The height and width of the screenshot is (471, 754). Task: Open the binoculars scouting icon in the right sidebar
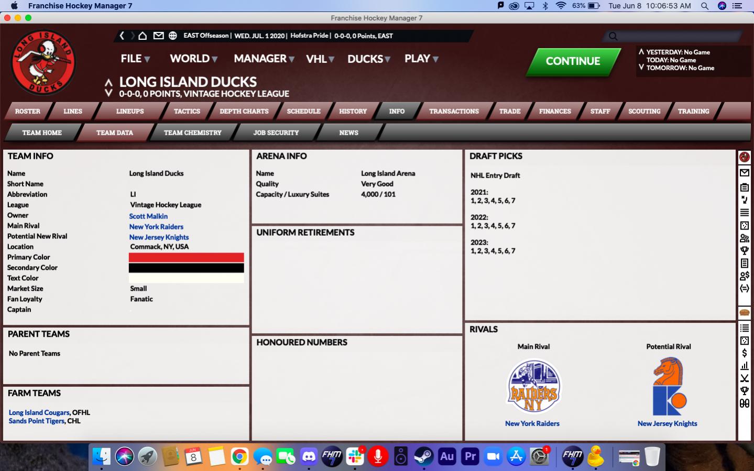[744, 403]
